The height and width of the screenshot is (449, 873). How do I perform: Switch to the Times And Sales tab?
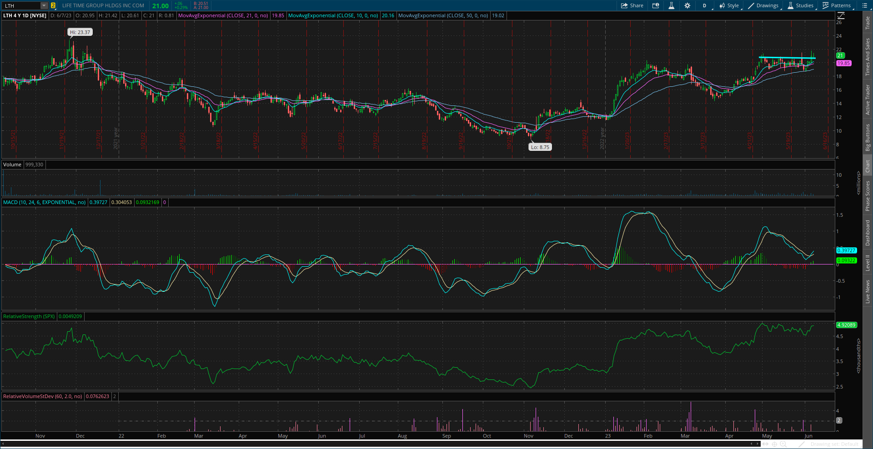(x=868, y=57)
